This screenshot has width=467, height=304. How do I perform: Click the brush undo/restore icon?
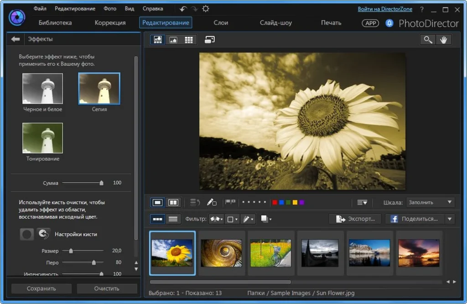click(x=44, y=234)
